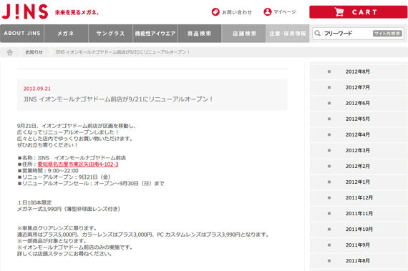This screenshot has height=271, width=408.
Task: Open the 2012年7月 archive
Action: click(x=359, y=87)
